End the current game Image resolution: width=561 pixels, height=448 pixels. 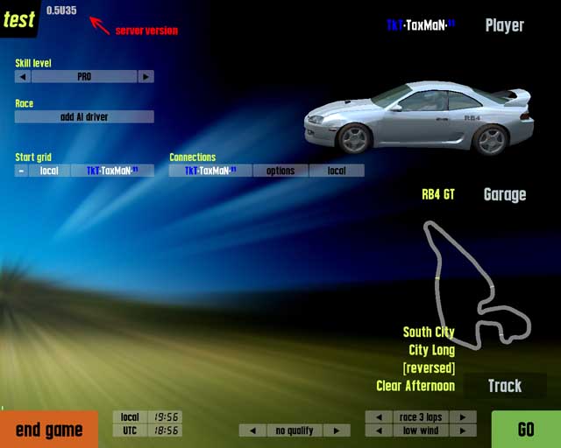pyautogui.click(x=49, y=430)
